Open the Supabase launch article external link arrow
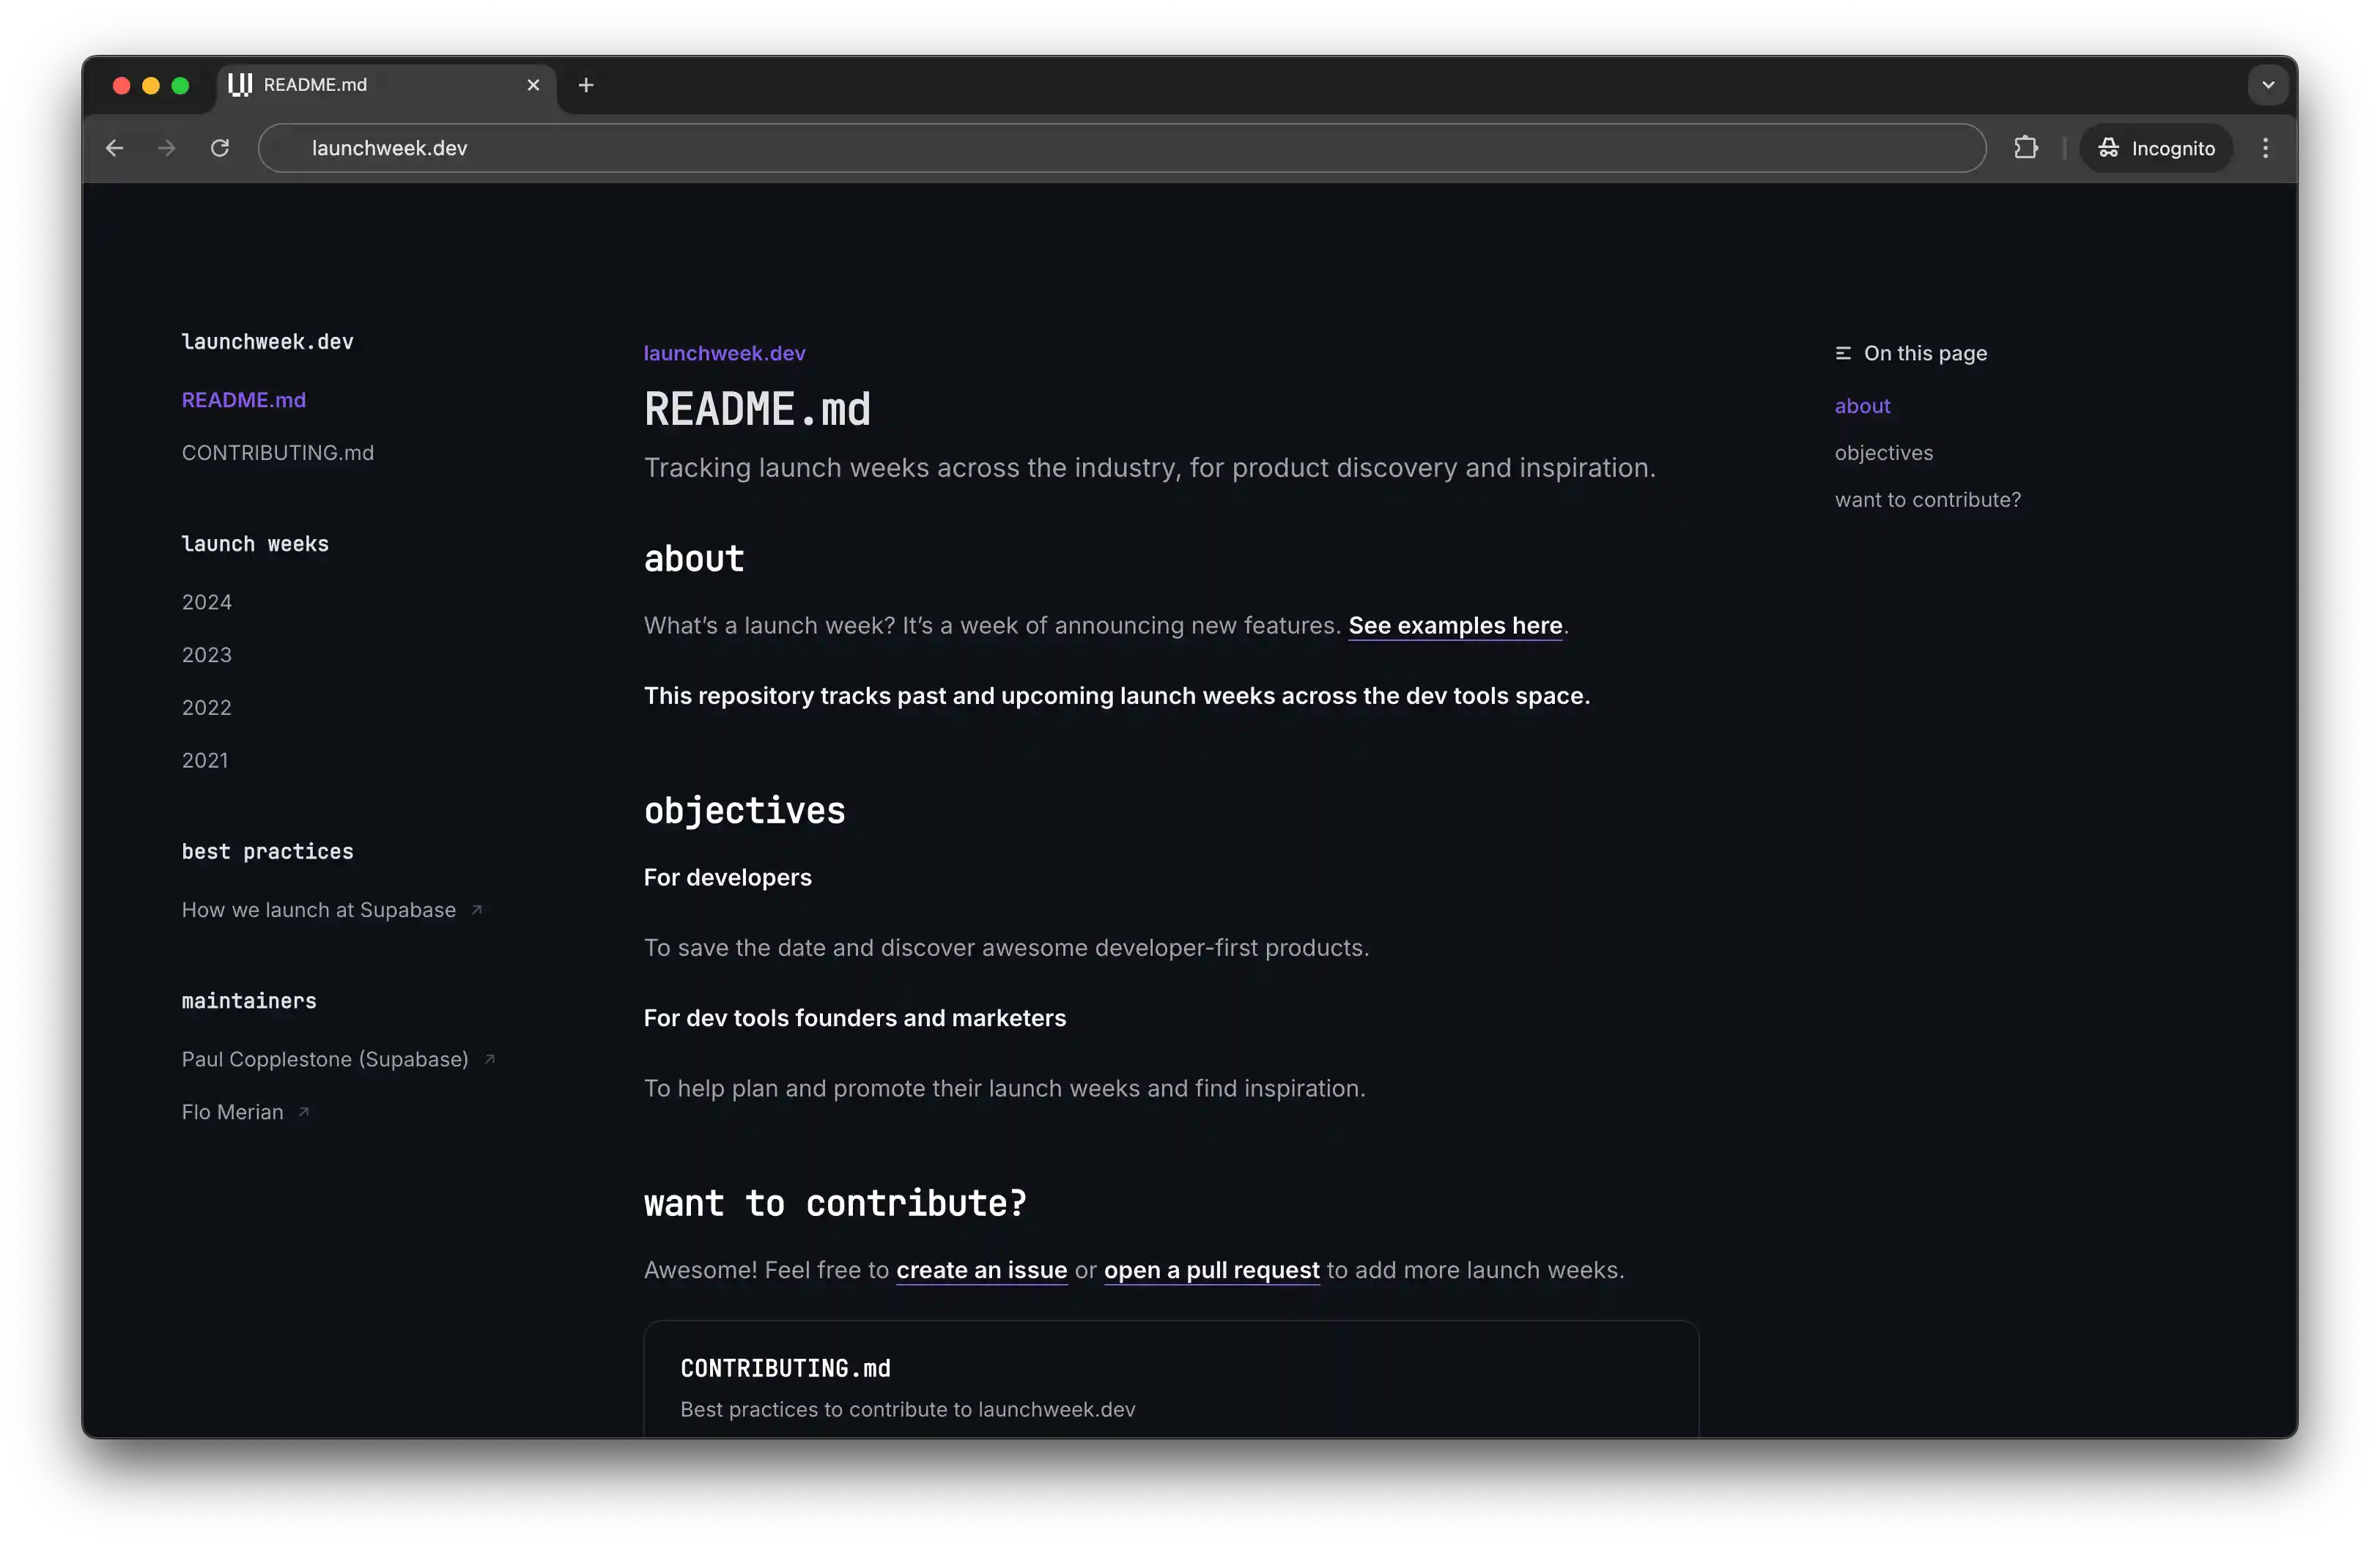This screenshot has height=1547, width=2380. coord(478,910)
